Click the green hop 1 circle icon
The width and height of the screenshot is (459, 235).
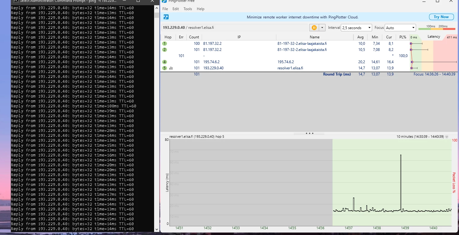[x=165, y=44]
